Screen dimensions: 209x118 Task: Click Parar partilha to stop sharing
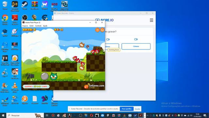point(127,109)
